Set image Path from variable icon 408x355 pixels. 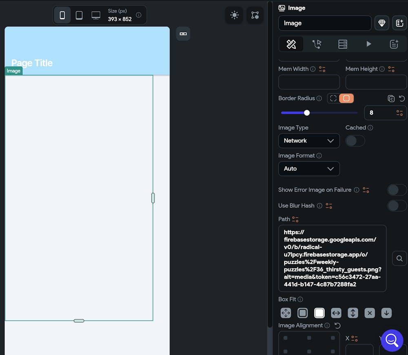[x=295, y=219]
